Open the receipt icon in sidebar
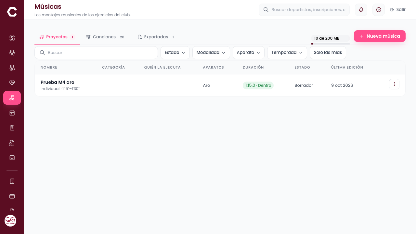The image size is (416, 234). pos(12,181)
